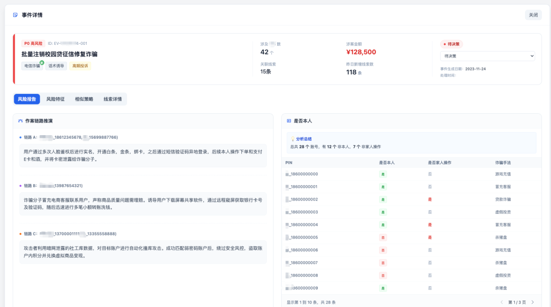Click the 话术诱导 tag
551x307 pixels.
point(56,66)
